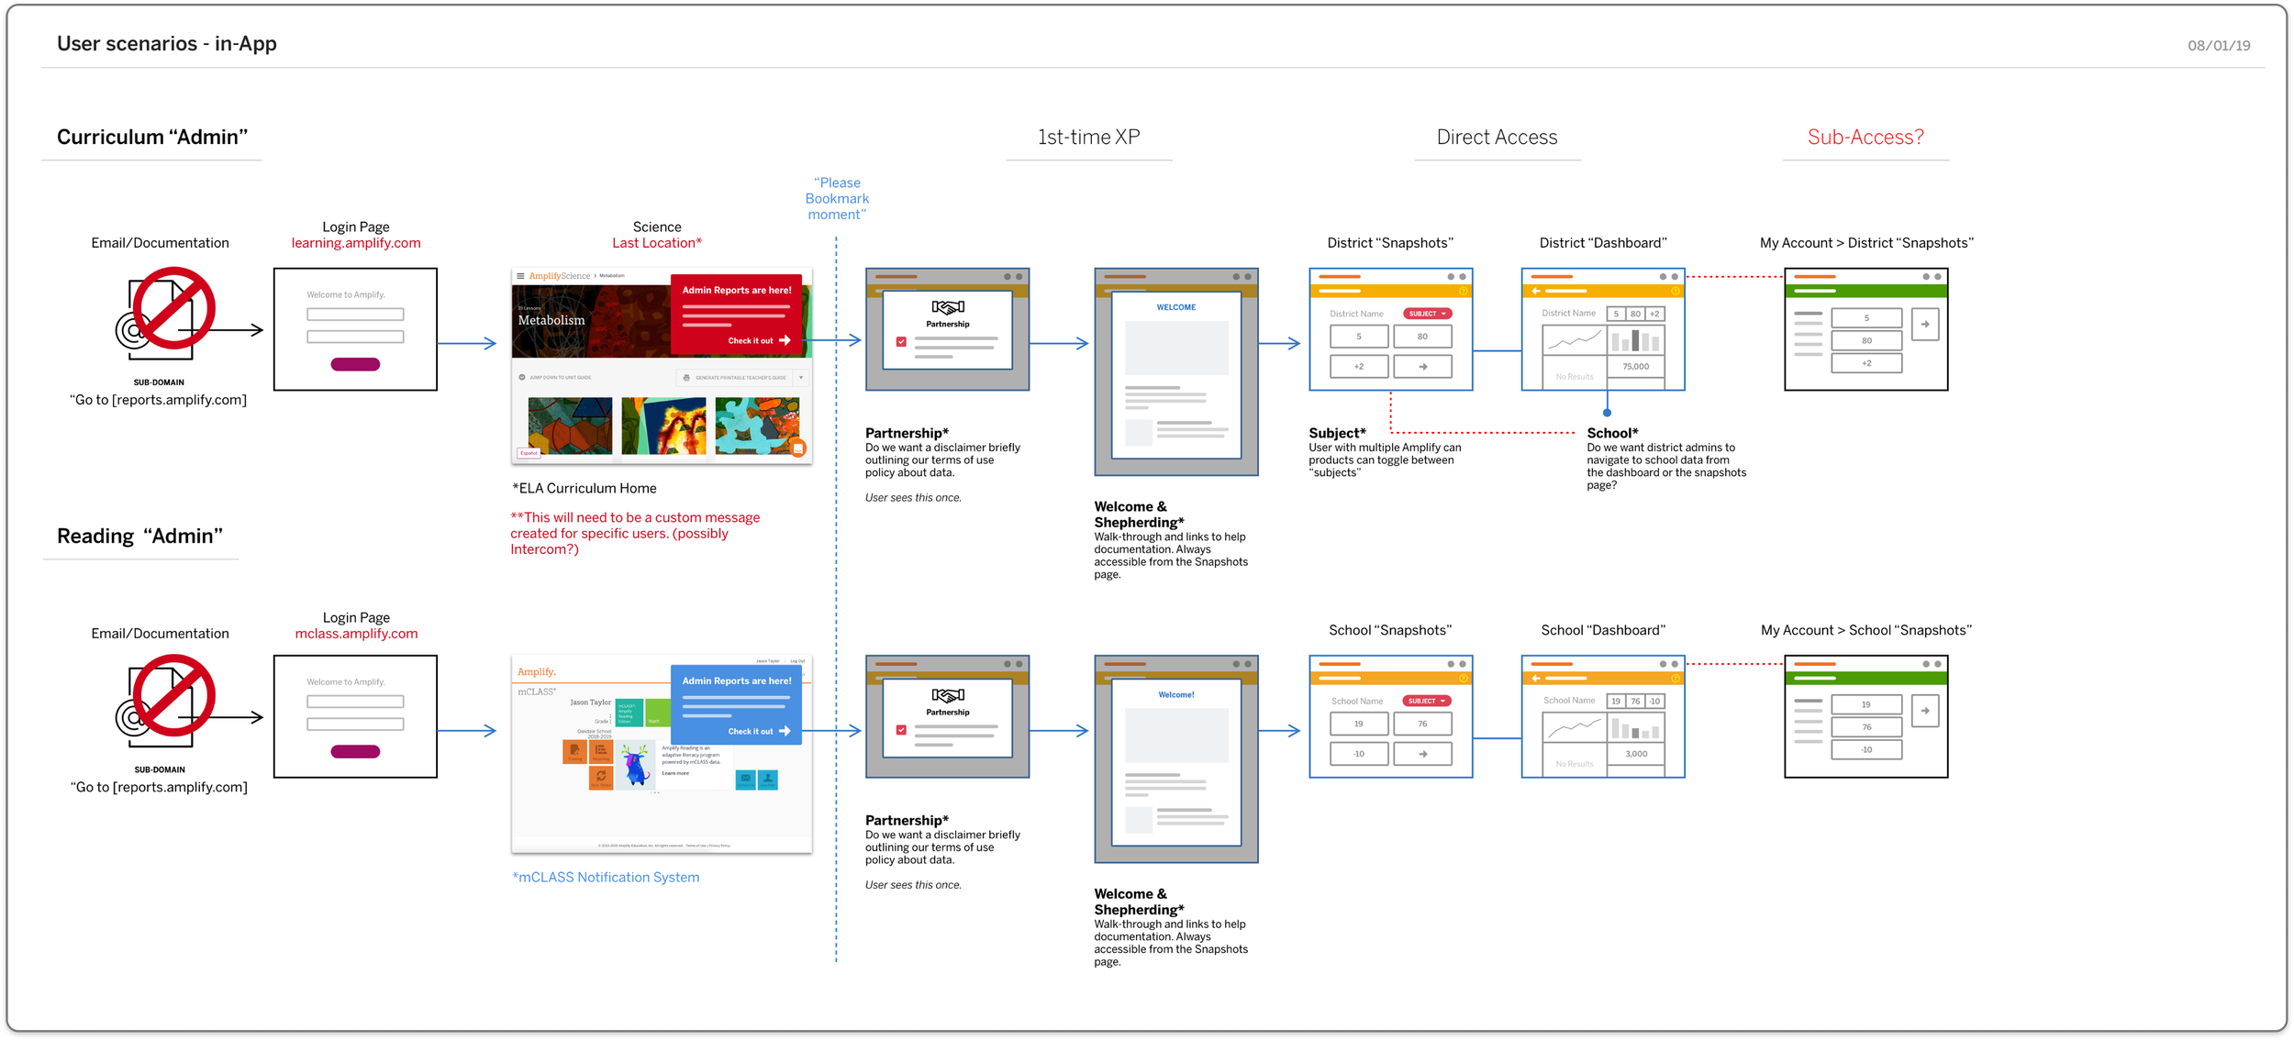
Task: Click the blue Contact Us envelope tile
Action: 745,780
